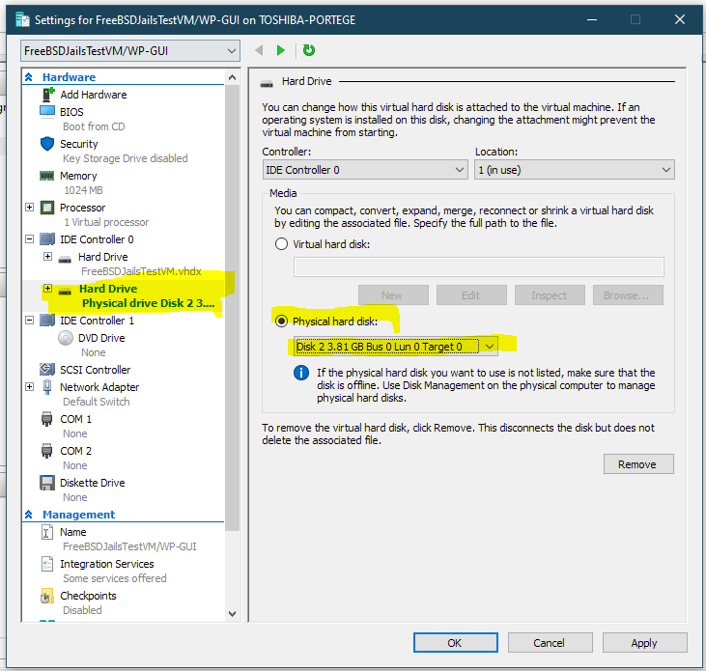Click the green Refresh icon in toolbar
Viewport: 706px width, 671px height.
click(x=309, y=50)
